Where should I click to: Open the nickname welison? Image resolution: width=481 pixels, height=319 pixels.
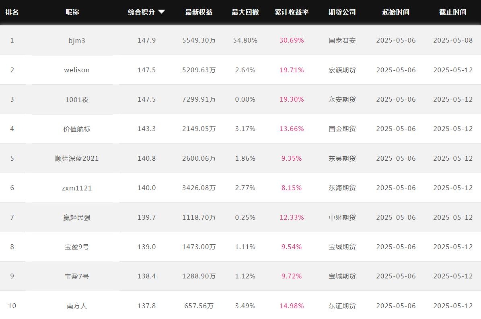[x=77, y=70]
